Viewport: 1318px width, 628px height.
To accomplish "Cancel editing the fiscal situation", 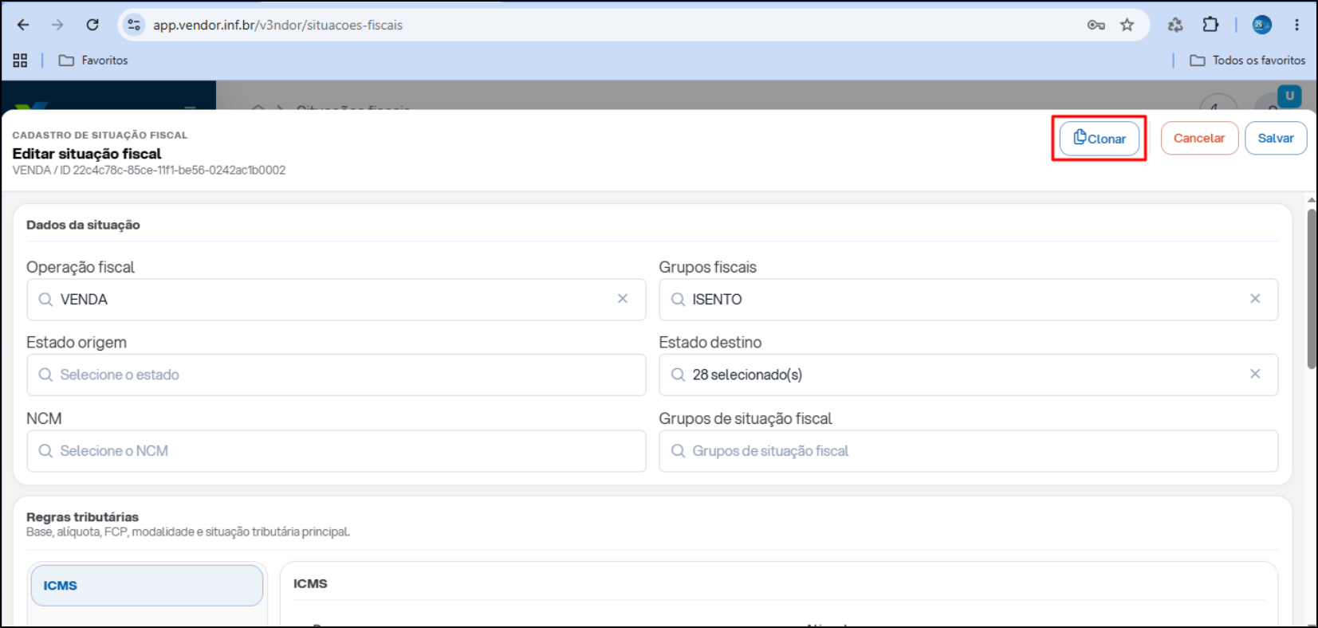I will 1199,139.
